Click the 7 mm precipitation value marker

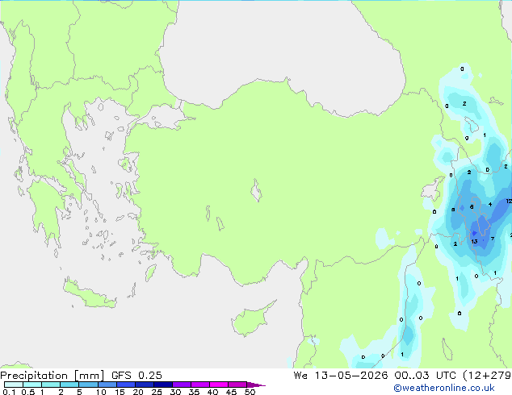493,239
